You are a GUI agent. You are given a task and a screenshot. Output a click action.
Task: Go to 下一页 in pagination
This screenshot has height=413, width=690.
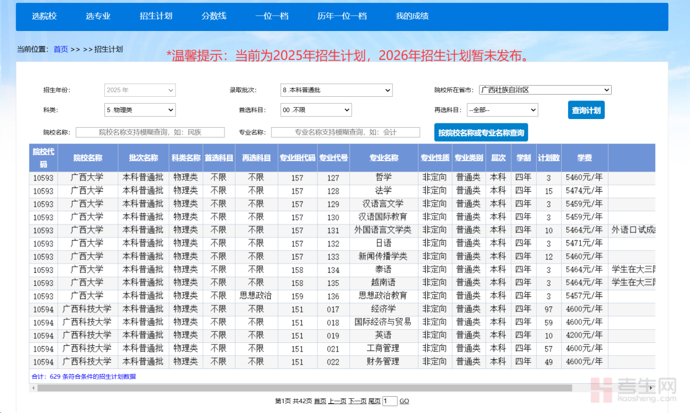[x=357, y=401]
